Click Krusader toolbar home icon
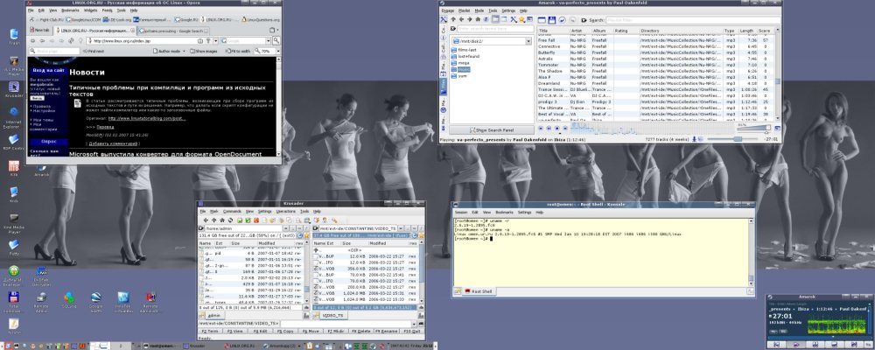The image size is (875, 350). [222, 220]
